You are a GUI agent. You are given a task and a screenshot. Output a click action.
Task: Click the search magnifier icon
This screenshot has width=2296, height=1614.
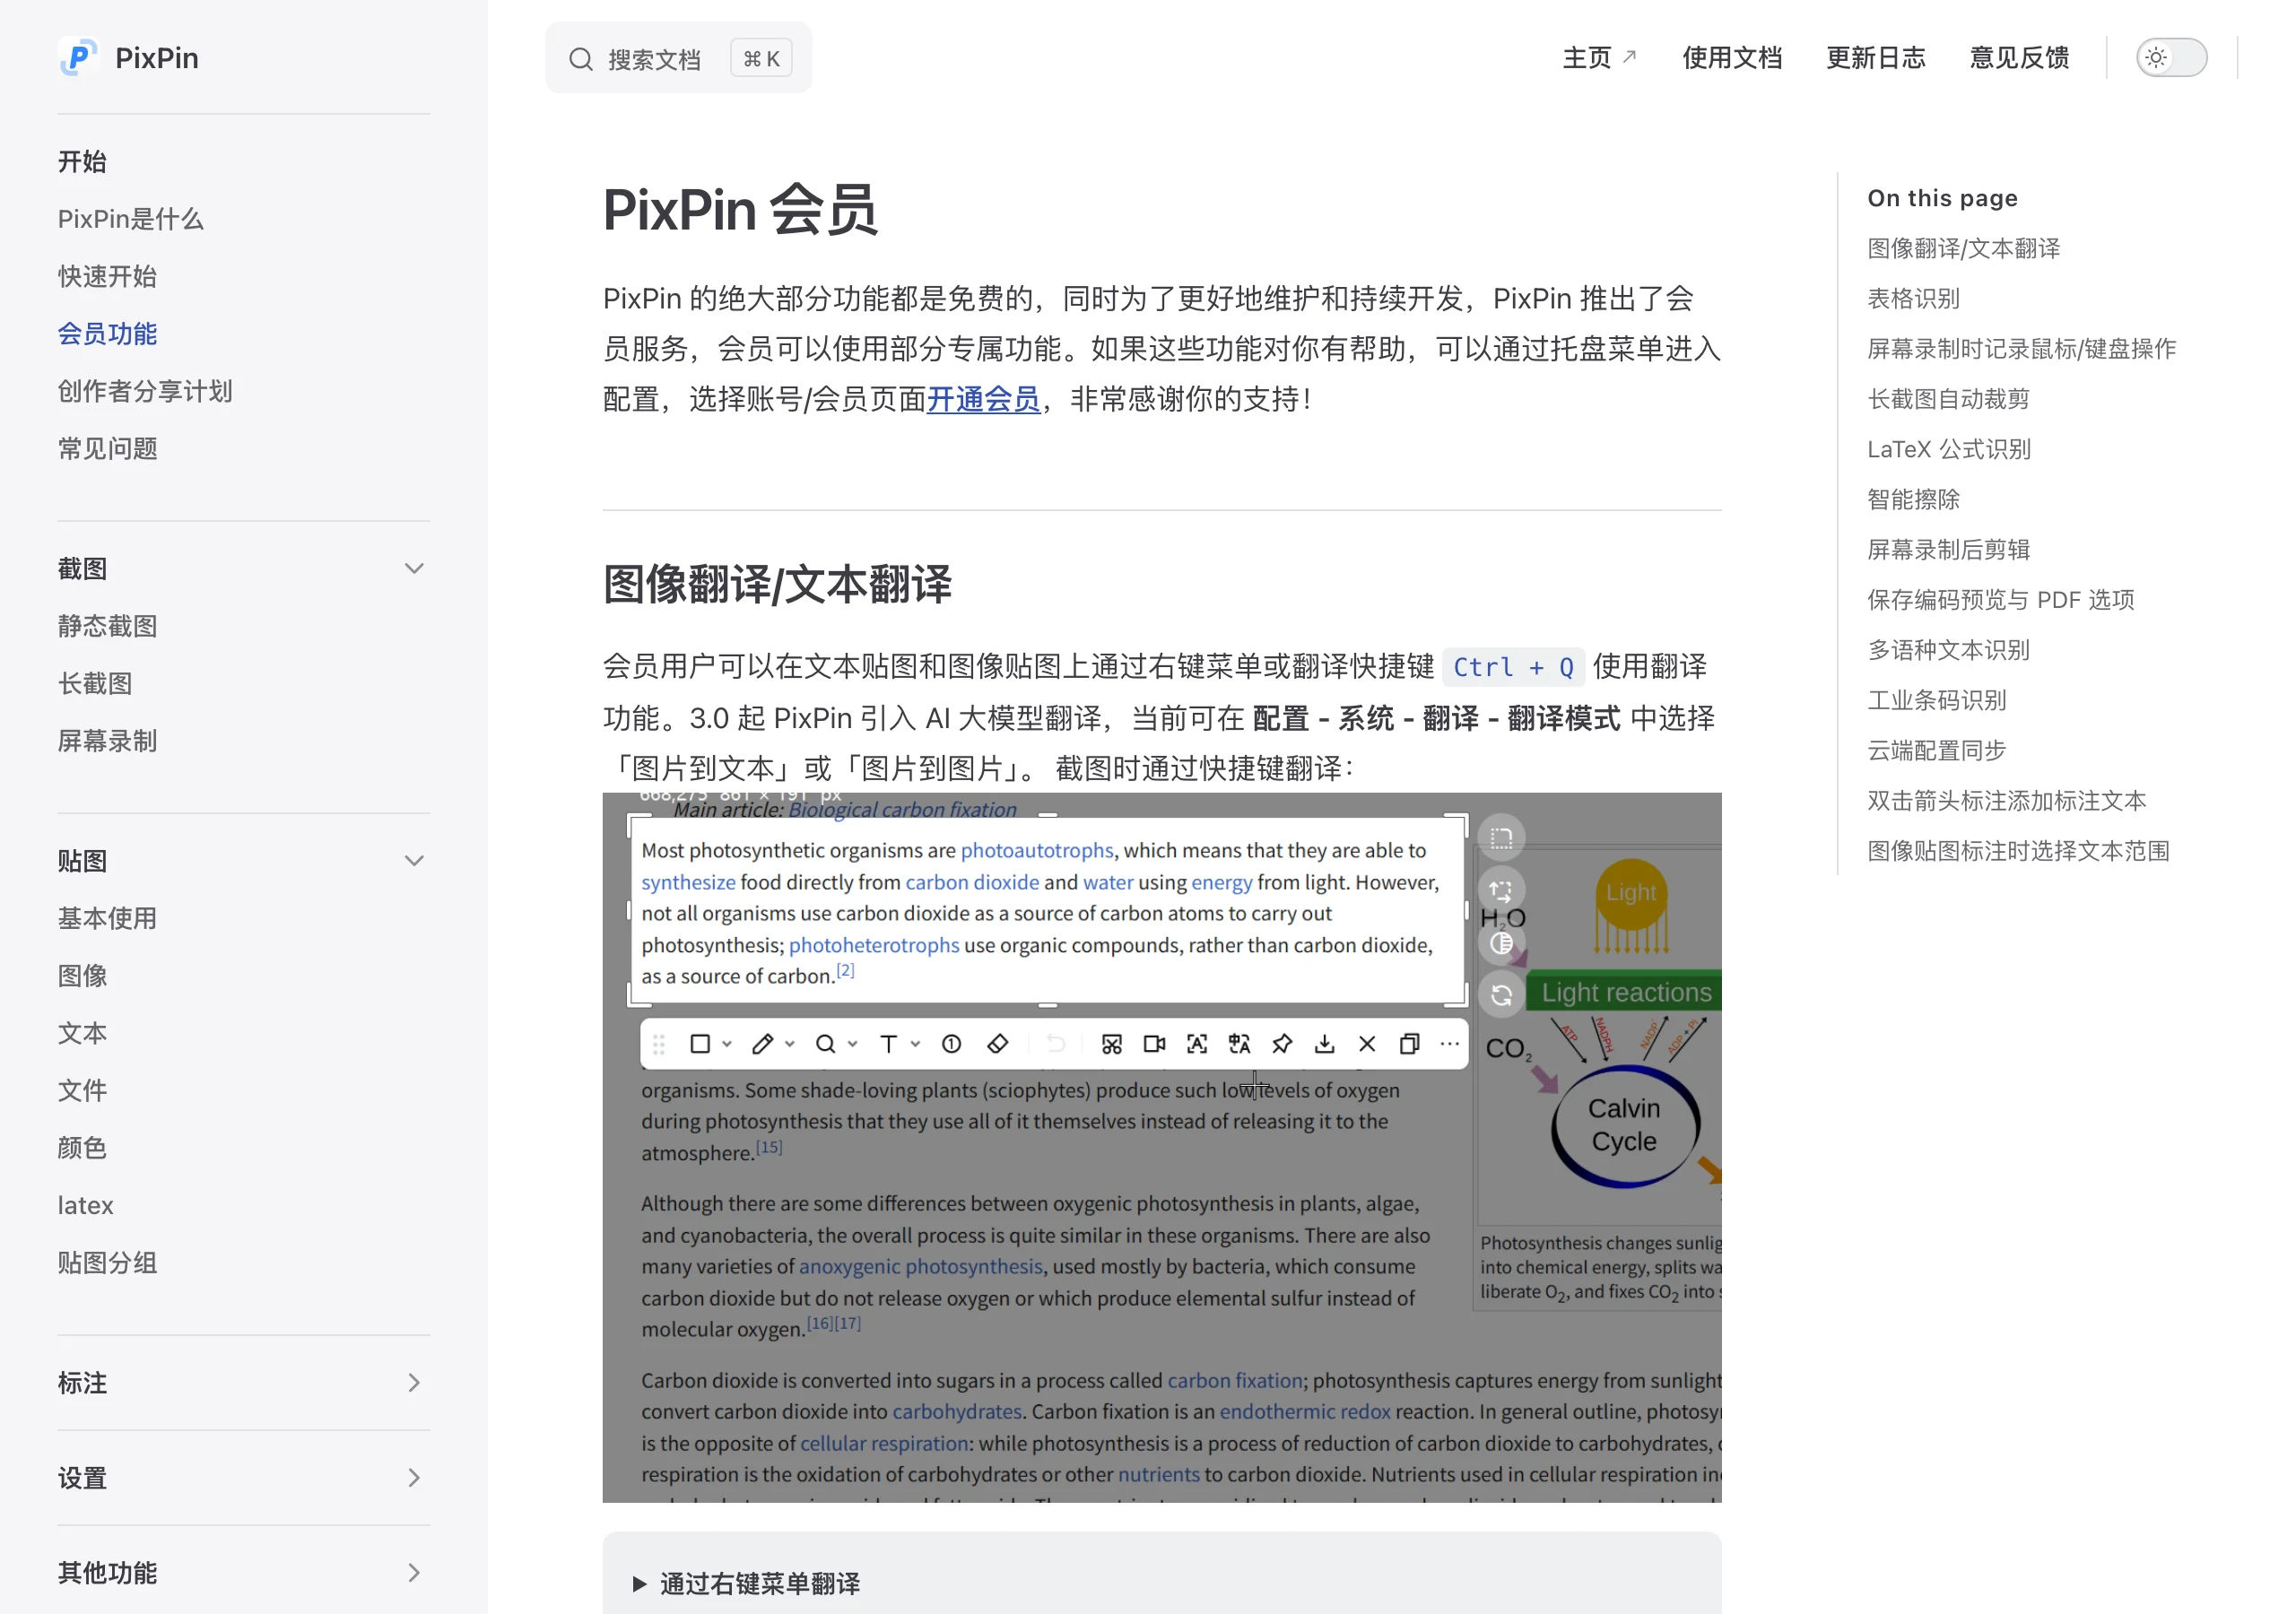[x=581, y=59]
